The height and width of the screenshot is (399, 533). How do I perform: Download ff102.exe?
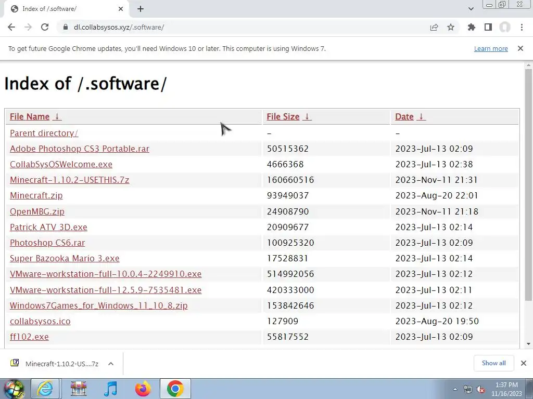(29, 337)
